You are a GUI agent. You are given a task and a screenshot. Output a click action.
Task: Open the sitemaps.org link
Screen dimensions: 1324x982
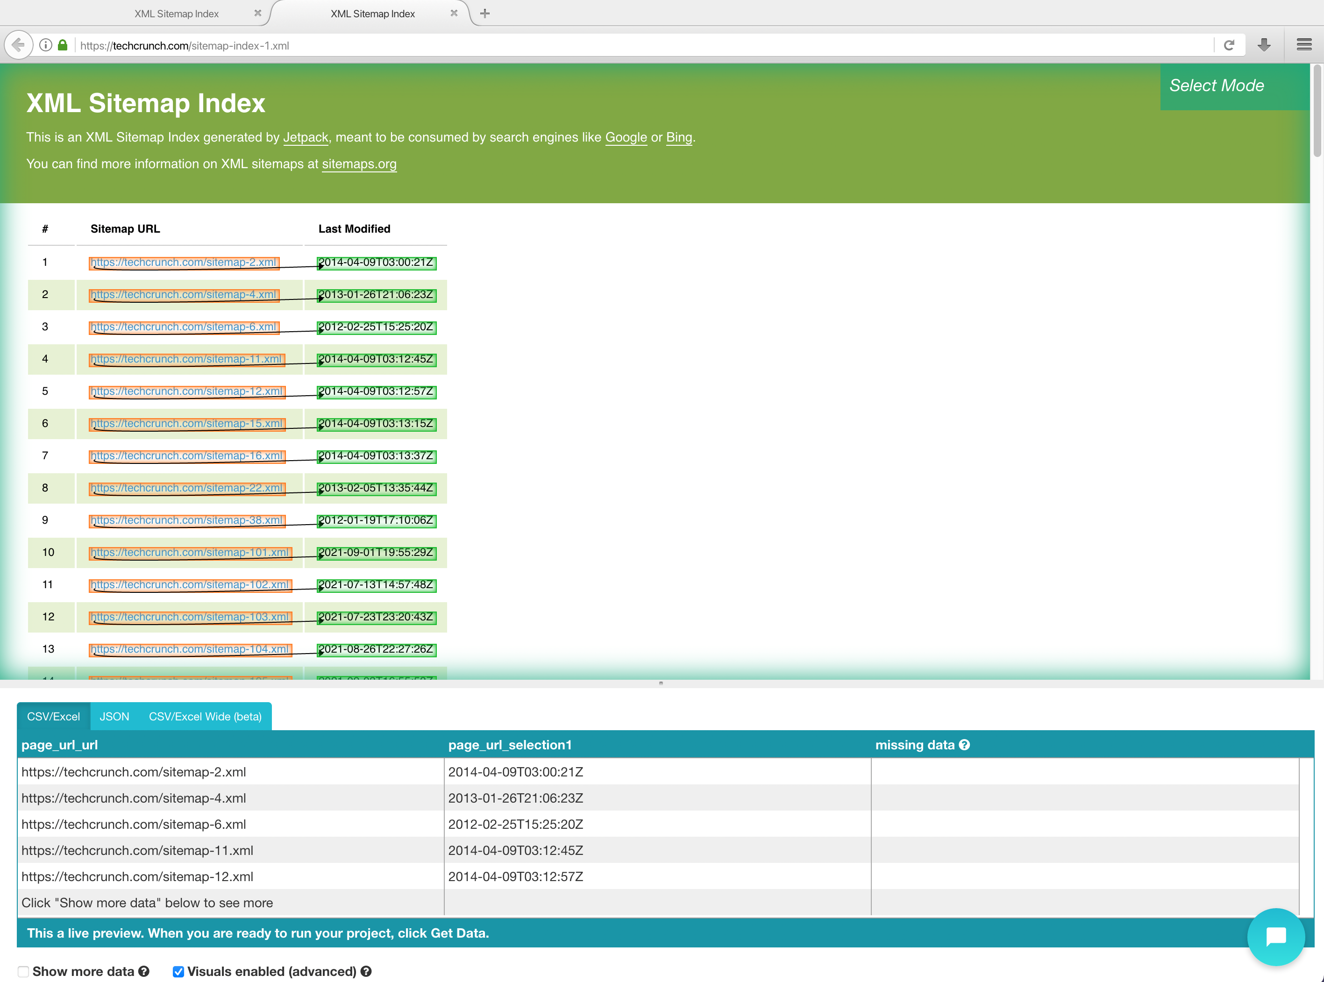pyautogui.click(x=359, y=164)
